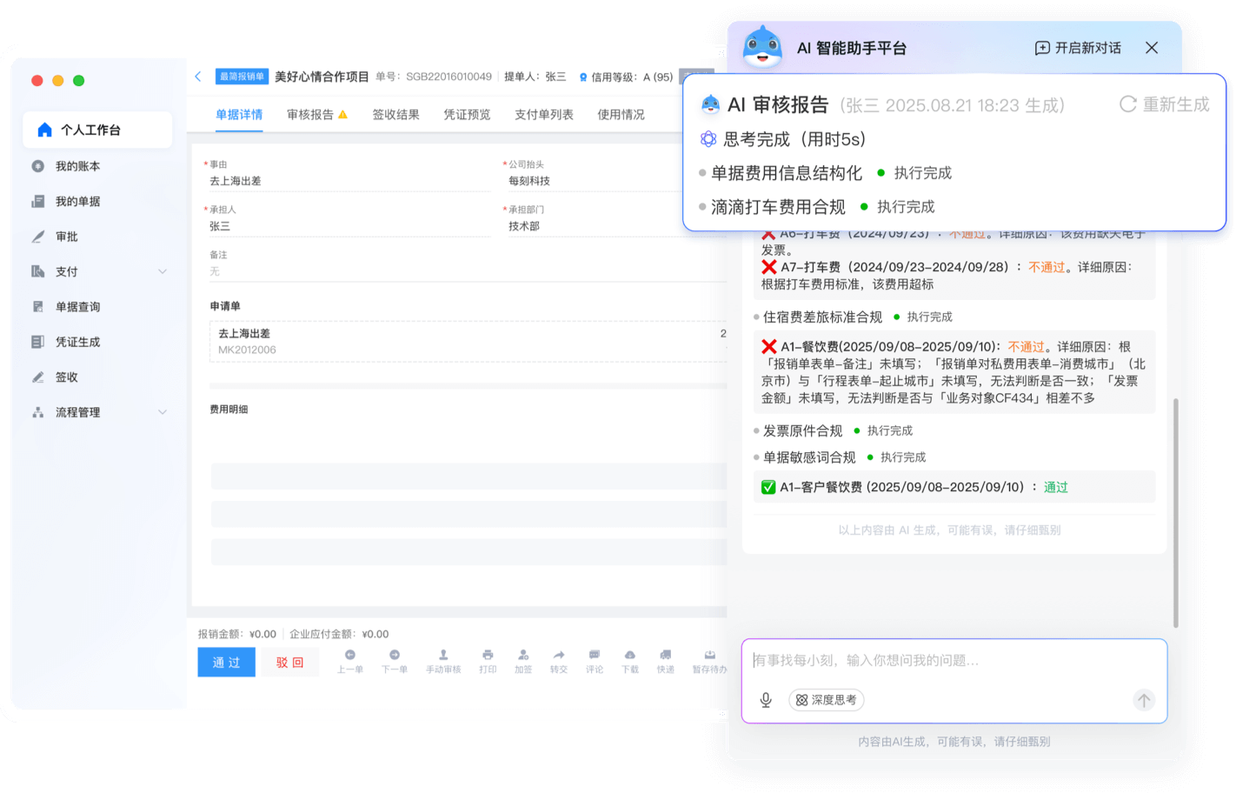The height and width of the screenshot is (793, 1236).
Task: Click the transfer (转交) arrow icon
Action: 558,656
